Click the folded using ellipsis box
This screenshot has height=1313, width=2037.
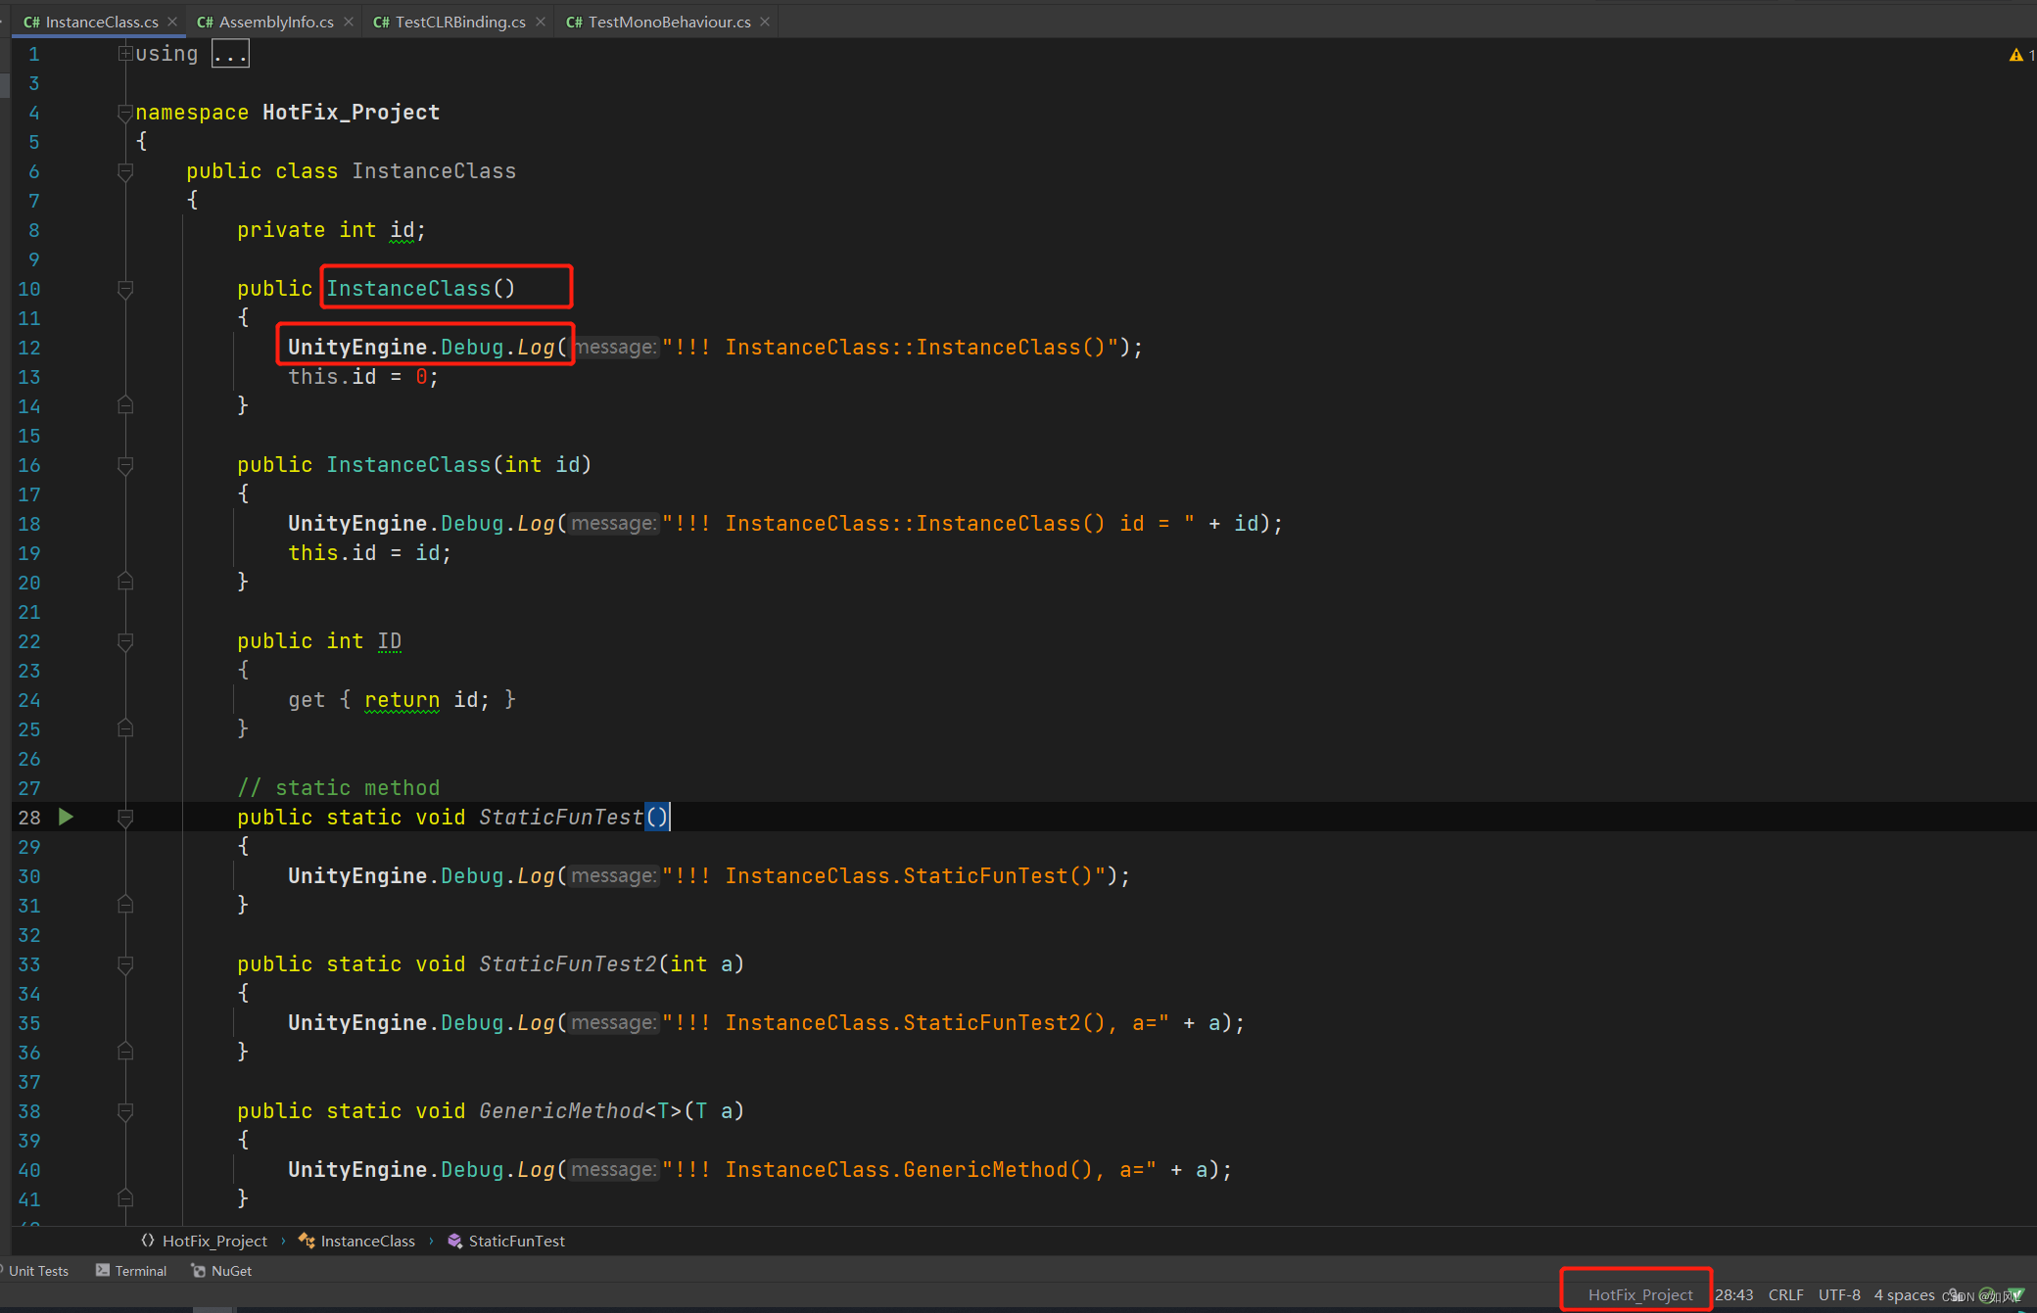(230, 54)
